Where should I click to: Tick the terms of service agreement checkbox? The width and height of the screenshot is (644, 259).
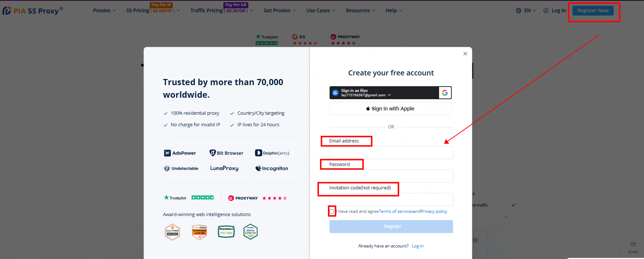[x=332, y=211]
